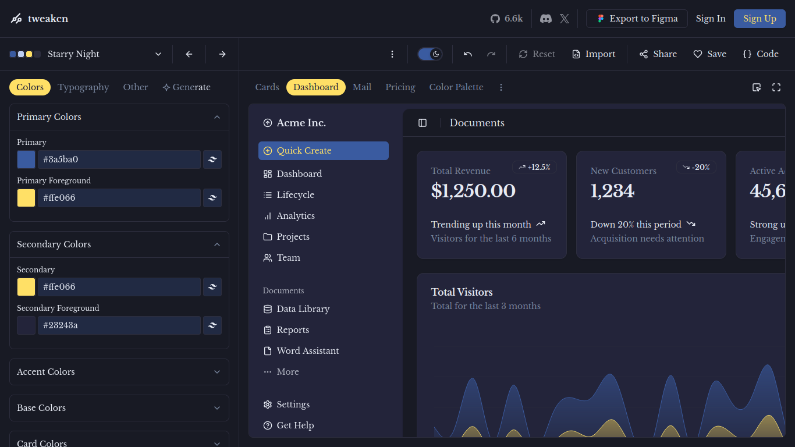795x447 pixels.
Task: Select the Colors tab
Action: coord(30,87)
